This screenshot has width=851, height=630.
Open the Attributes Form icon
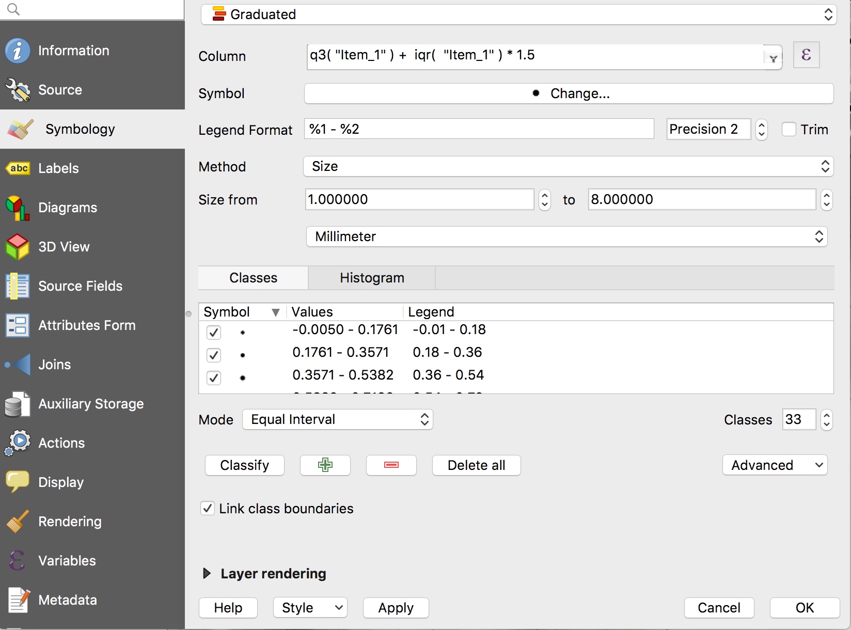point(18,325)
